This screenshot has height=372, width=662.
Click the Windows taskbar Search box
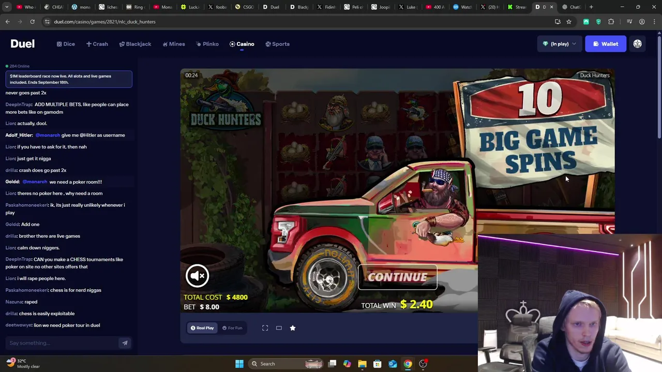tap(286, 364)
